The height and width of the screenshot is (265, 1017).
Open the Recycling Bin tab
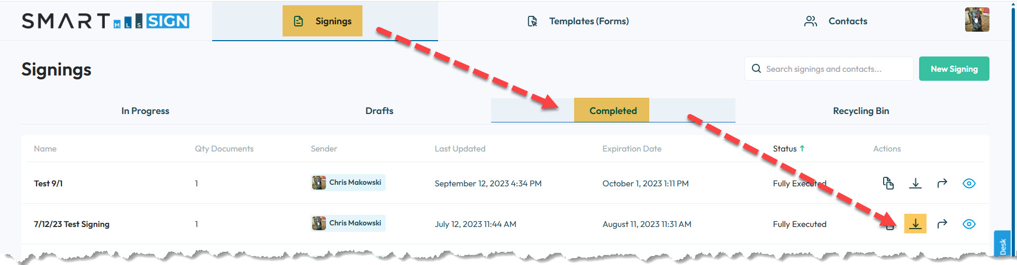tap(861, 111)
